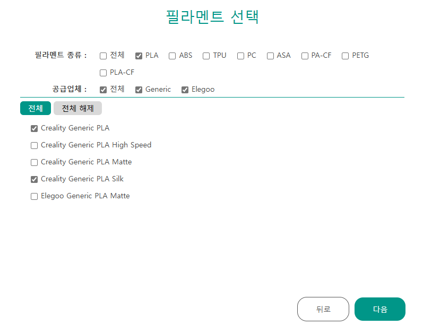The height and width of the screenshot is (325, 423).
Task: Tick the ASA filament type checkbox
Action: click(x=270, y=56)
